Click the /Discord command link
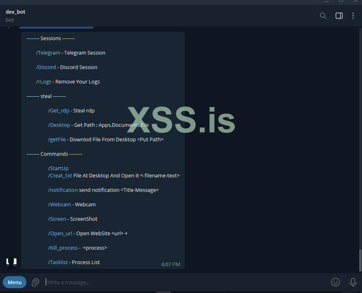The image size is (362, 293). 46,67
